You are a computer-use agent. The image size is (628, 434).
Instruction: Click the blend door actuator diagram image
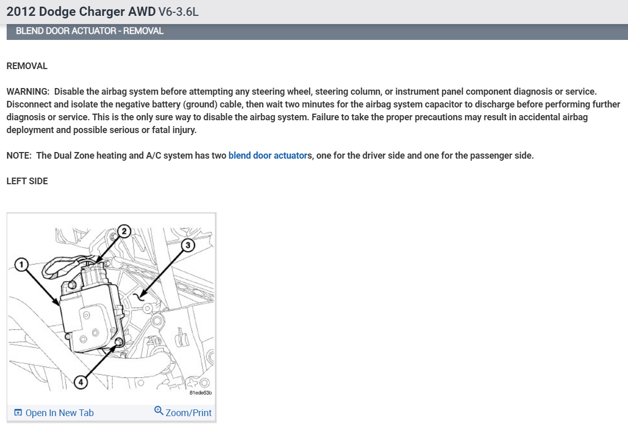pyautogui.click(x=112, y=309)
